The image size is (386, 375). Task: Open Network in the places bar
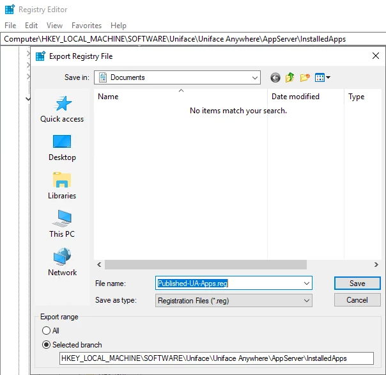pos(62,262)
